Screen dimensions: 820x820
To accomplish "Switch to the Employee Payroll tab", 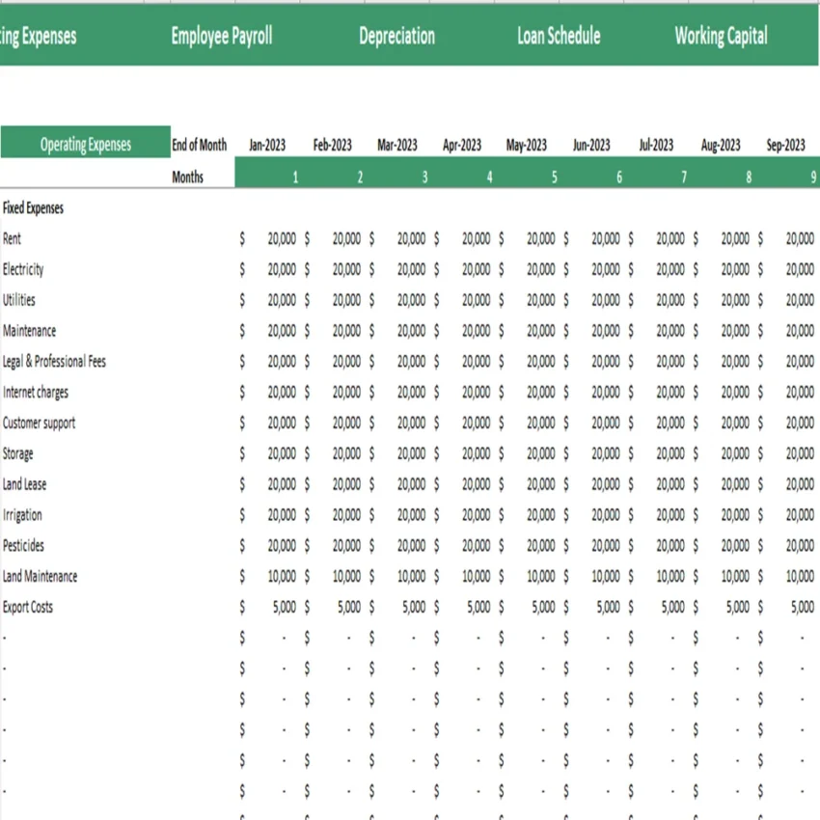I will [221, 37].
